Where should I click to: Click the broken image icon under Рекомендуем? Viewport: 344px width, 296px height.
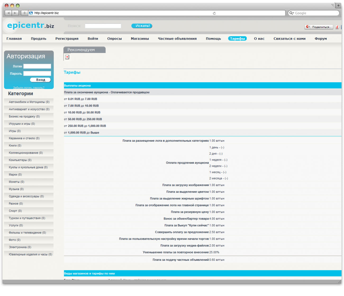tap(67, 57)
